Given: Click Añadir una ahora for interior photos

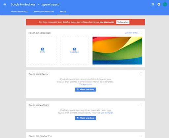Looking at the screenshot, I should click(85, 89).
